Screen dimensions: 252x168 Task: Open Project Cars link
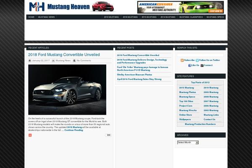(186, 106)
